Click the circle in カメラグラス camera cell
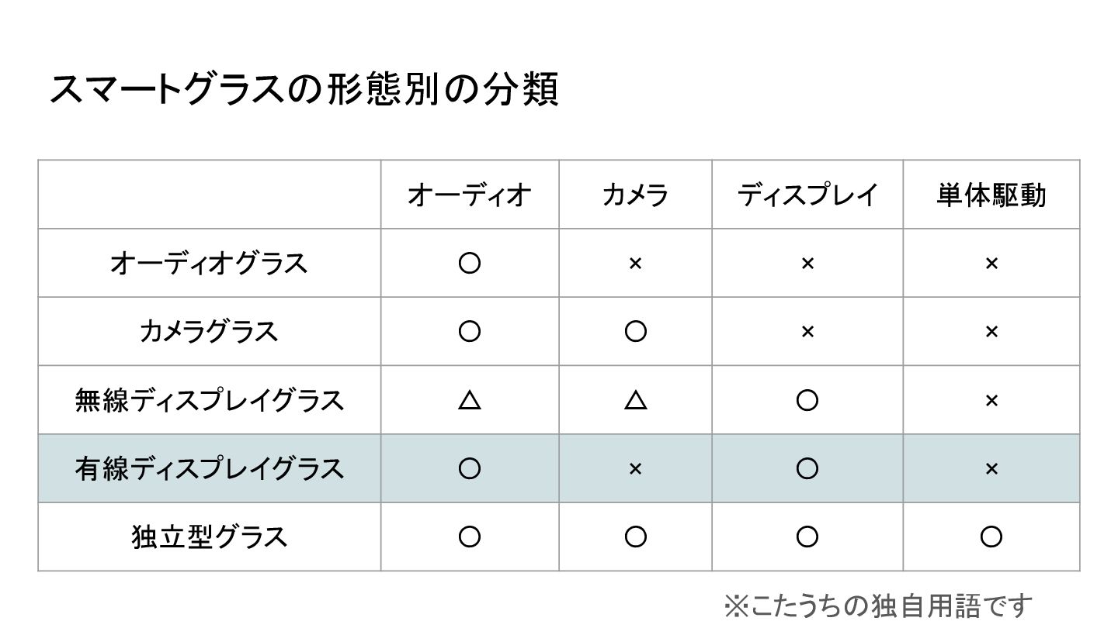1118x628 pixels. point(635,332)
